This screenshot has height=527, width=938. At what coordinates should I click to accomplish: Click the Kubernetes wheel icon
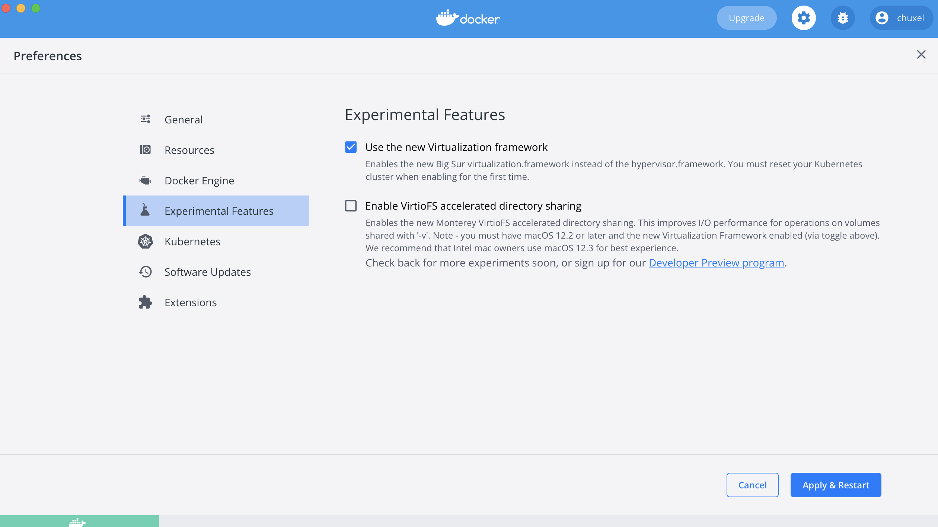pos(145,242)
